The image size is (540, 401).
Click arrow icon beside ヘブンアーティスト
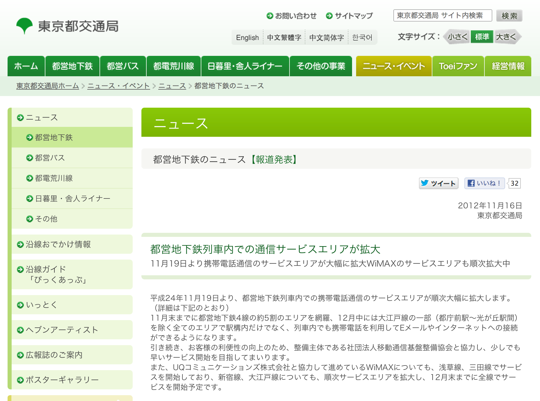(x=20, y=330)
